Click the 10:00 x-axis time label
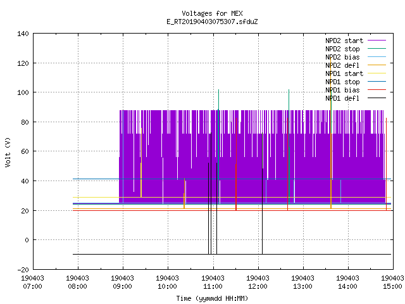The height and width of the screenshot is (304, 405). point(167,286)
